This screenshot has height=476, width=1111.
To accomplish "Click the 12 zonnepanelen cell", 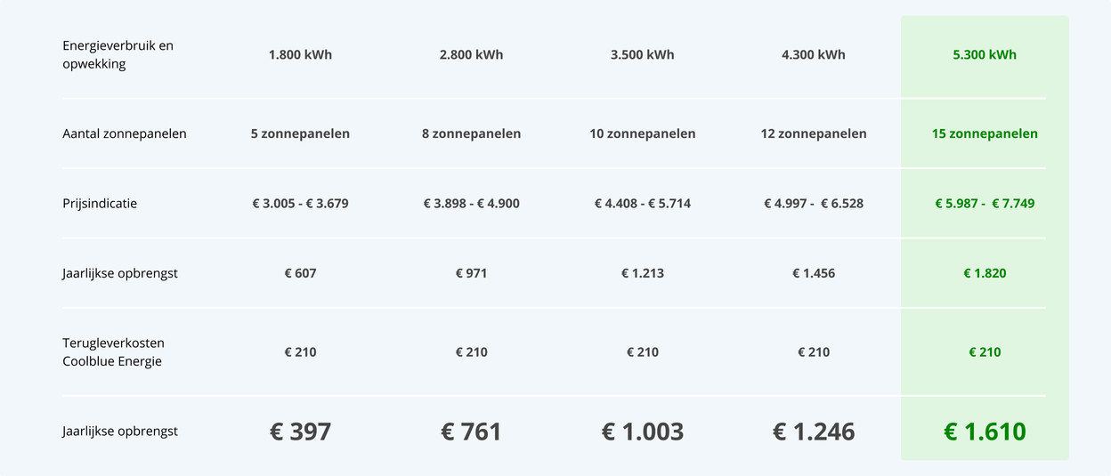I will coord(813,133).
